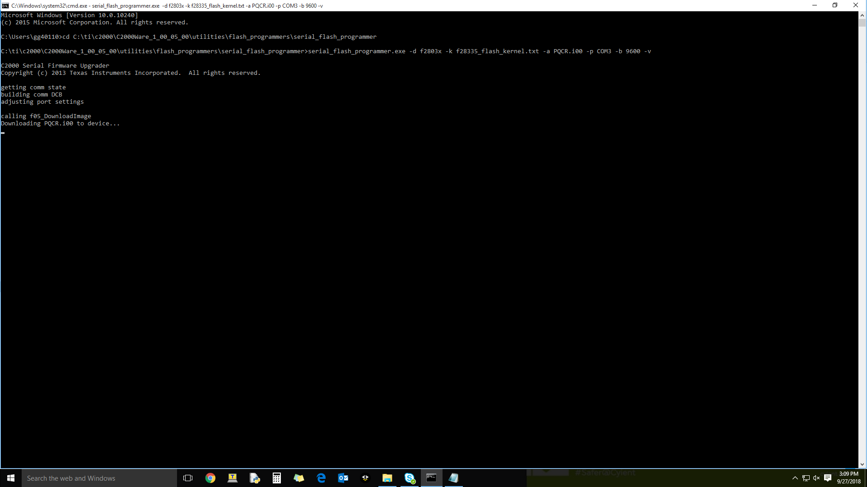Viewport: 867px width, 487px height.
Task: Open the Task View button
Action: pos(188,478)
